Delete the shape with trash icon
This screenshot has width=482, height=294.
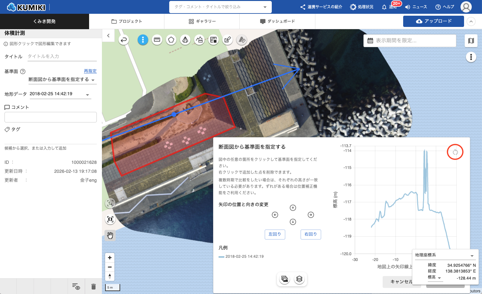pyautogui.click(x=93, y=286)
